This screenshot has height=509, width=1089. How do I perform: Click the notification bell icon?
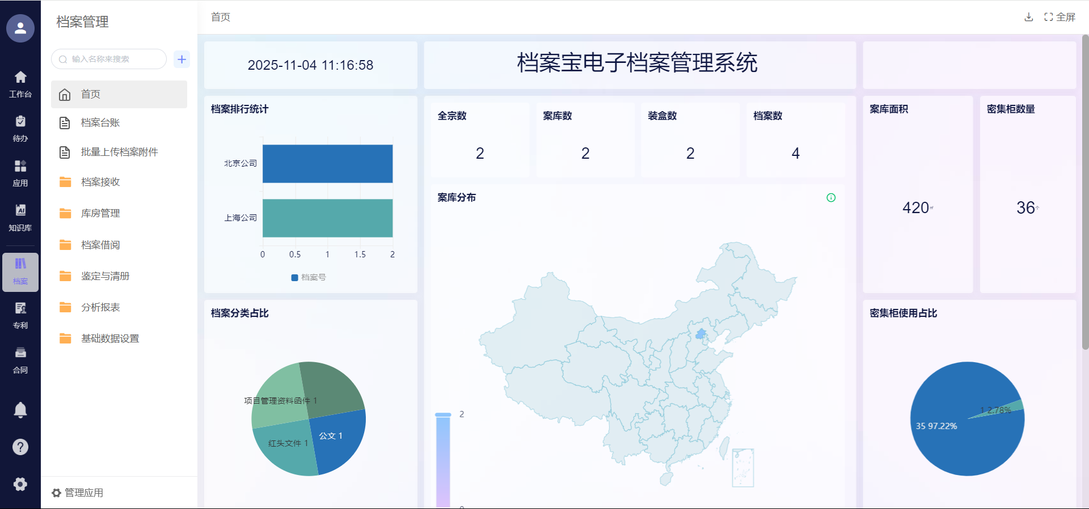pos(20,410)
